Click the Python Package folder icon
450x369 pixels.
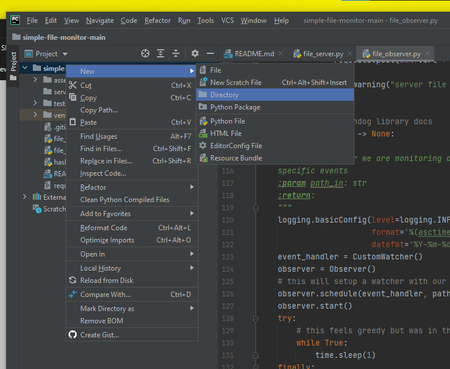tap(203, 107)
